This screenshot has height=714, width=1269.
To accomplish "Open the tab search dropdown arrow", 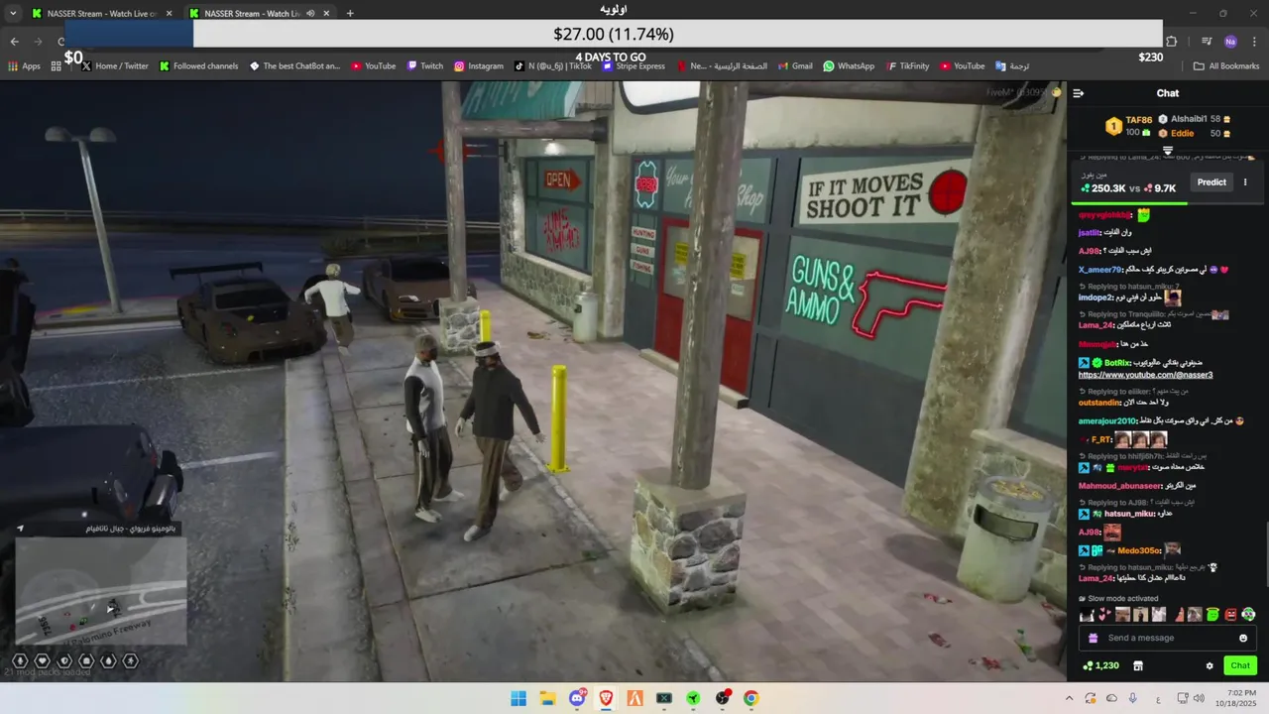I will coord(13,13).
